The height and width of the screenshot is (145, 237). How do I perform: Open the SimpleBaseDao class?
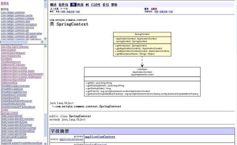coord(10,98)
